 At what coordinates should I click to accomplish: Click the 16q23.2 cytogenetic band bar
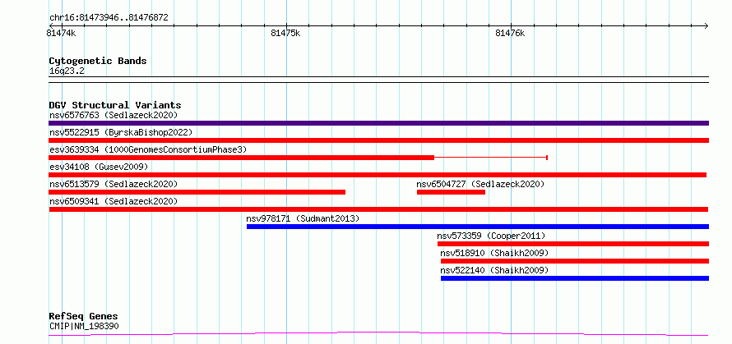coord(378,80)
